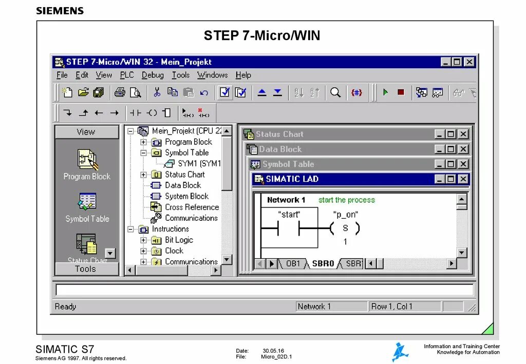Image resolution: width=526 pixels, height=364 pixels.
Task: Click the Program Status toolbar icon
Action: pos(422,92)
